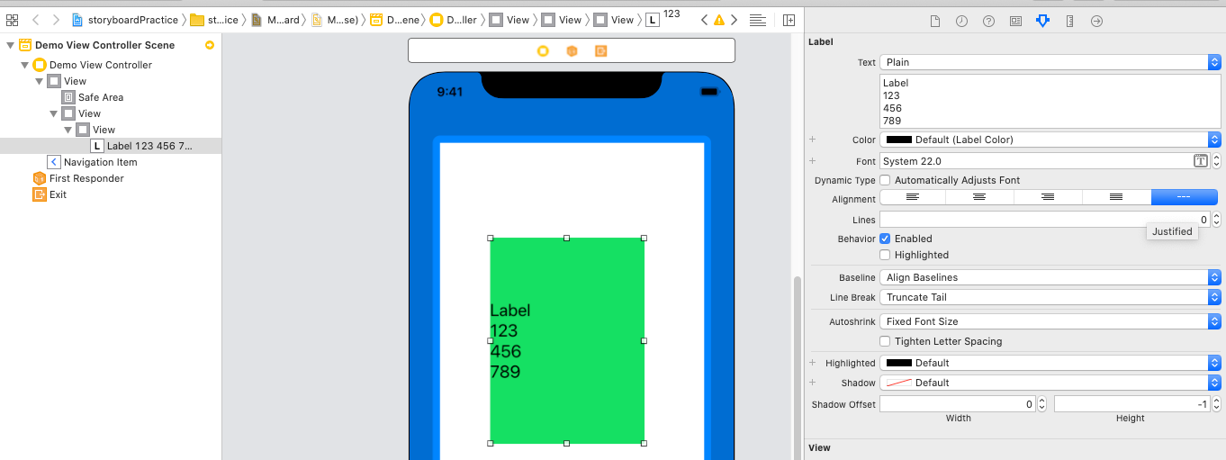Viewport: 1226px width, 460px height.
Task: Open the Autoshrink Fixed Font Size dropdown
Action: (1050, 321)
